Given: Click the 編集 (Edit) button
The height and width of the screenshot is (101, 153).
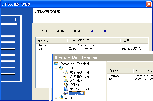Looking at the screenshot, I should tap(60, 31).
